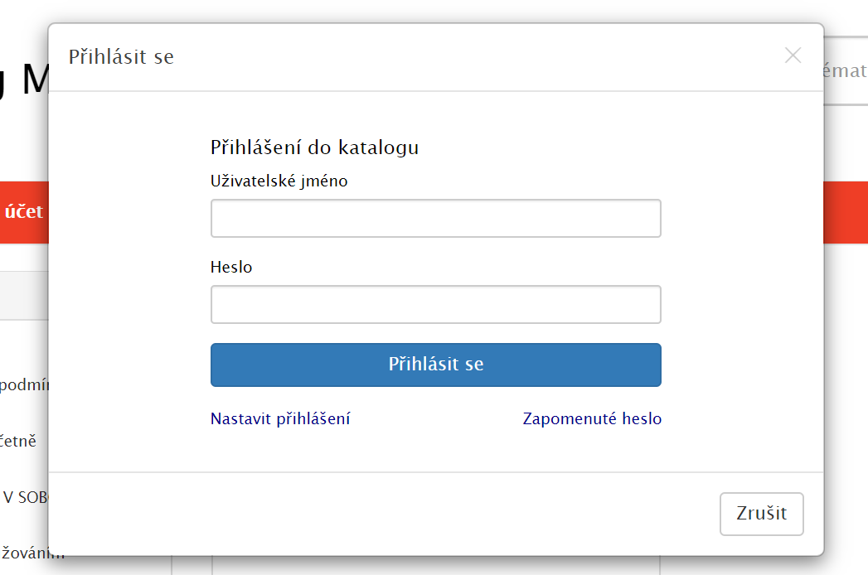Open the Nastavit přihlášení link
This screenshot has width=868, height=575.
point(280,418)
